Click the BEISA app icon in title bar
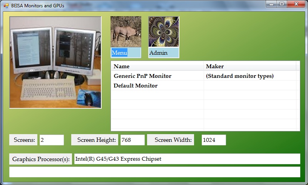The height and width of the screenshot is (185, 308). pyautogui.click(x=6, y=6)
